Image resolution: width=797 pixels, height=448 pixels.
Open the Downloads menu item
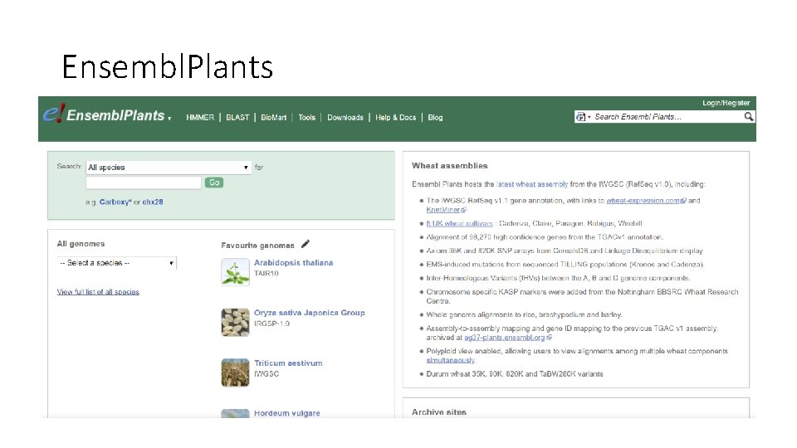coord(345,117)
